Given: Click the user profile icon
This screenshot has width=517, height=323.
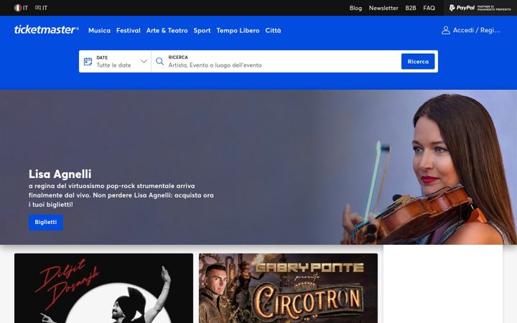Looking at the screenshot, I should coord(445,30).
